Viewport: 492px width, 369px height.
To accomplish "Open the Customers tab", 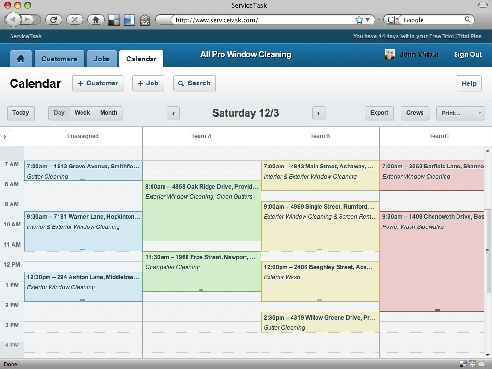I will click(x=59, y=59).
